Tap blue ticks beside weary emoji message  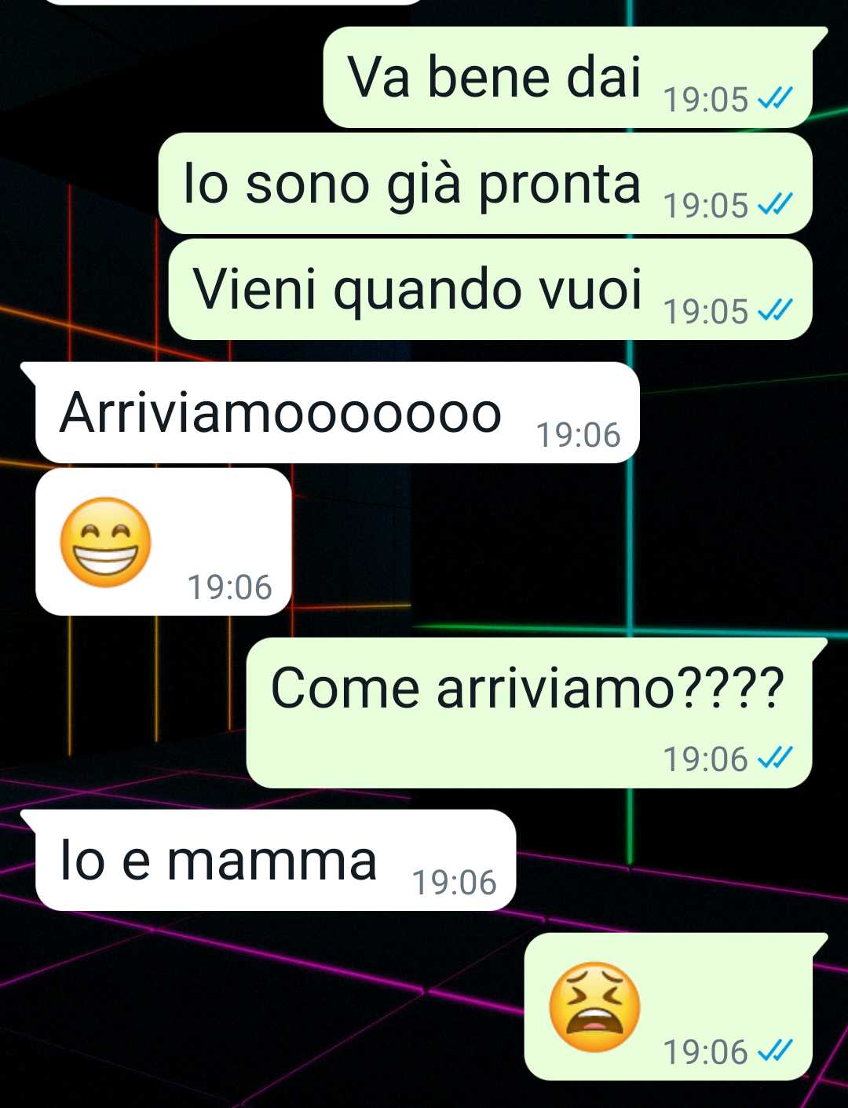pyautogui.click(x=775, y=1051)
